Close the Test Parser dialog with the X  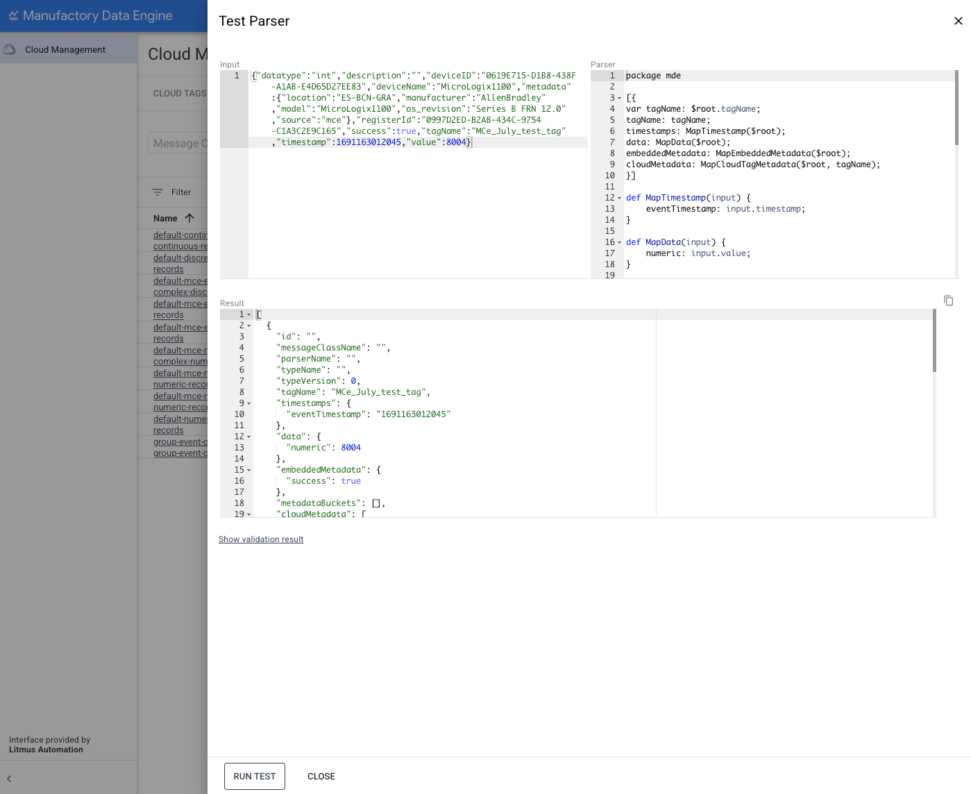coord(958,21)
